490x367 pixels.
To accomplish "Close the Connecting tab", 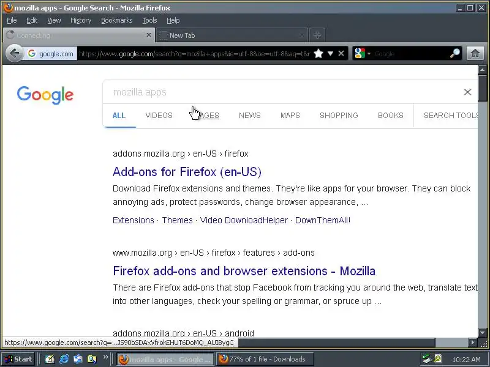I will [x=149, y=35].
